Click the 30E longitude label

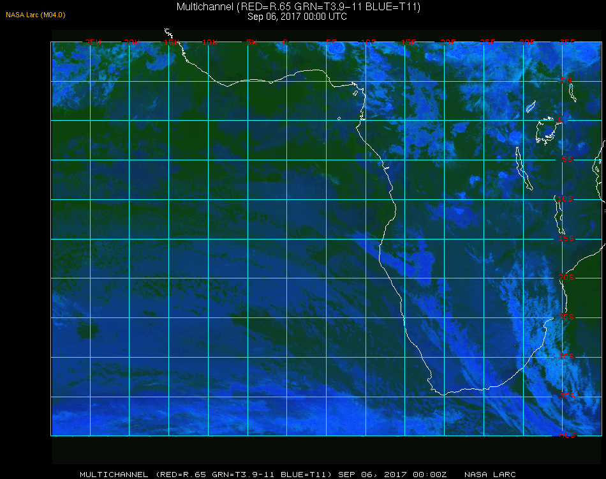point(527,42)
